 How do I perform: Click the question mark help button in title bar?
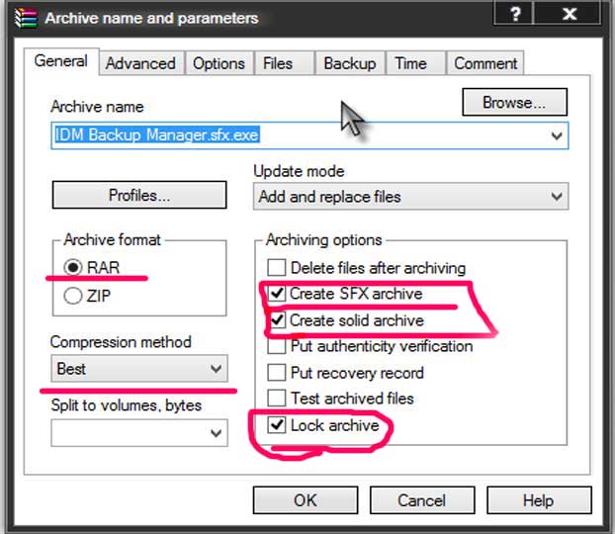click(x=515, y=14)
